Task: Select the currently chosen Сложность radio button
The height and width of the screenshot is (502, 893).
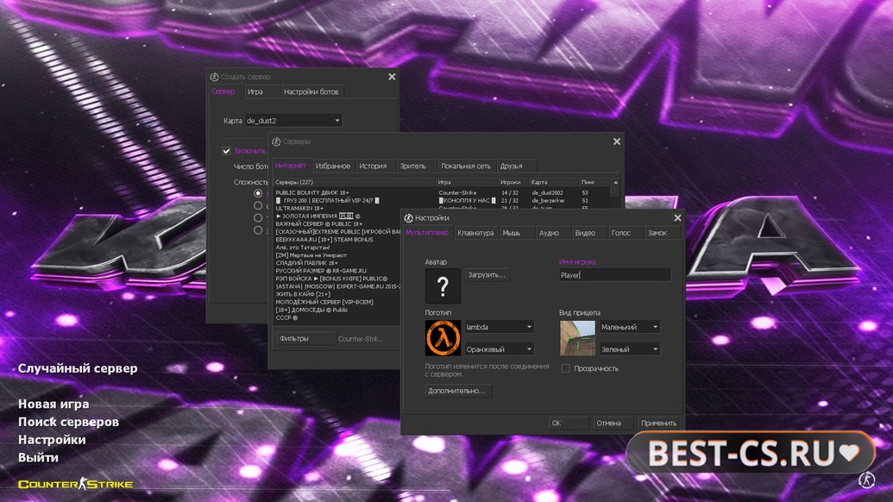Action: click(258, 193)
